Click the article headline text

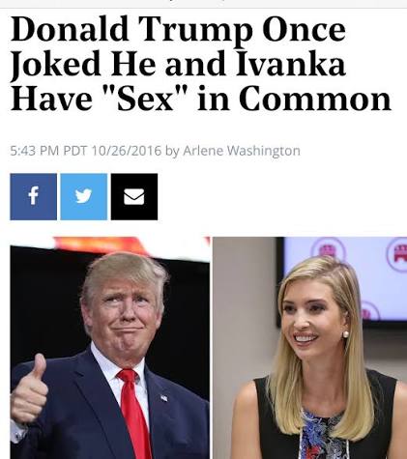click(x=201, y=63)
